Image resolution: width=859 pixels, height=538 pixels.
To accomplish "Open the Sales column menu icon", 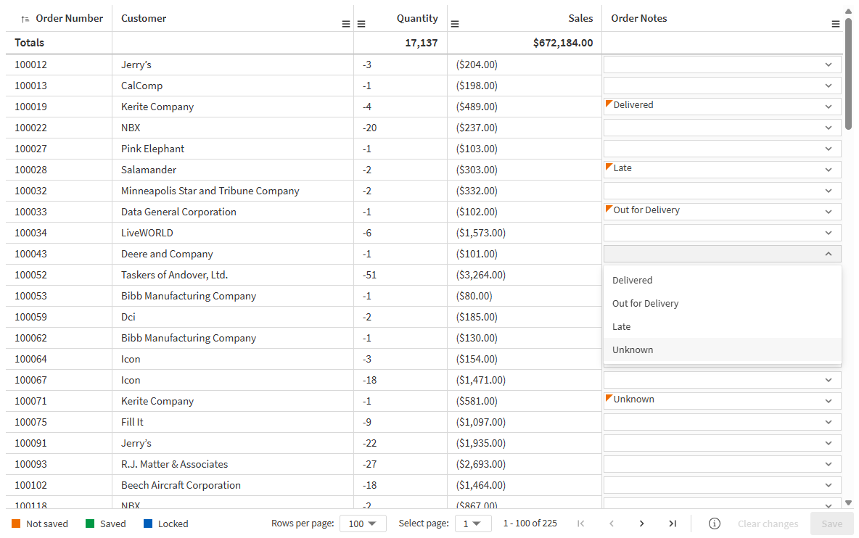I will 455,23.
